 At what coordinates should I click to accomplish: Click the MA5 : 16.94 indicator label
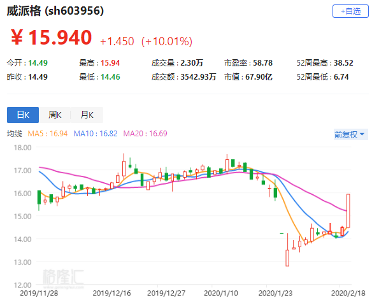tap(48, 134)
